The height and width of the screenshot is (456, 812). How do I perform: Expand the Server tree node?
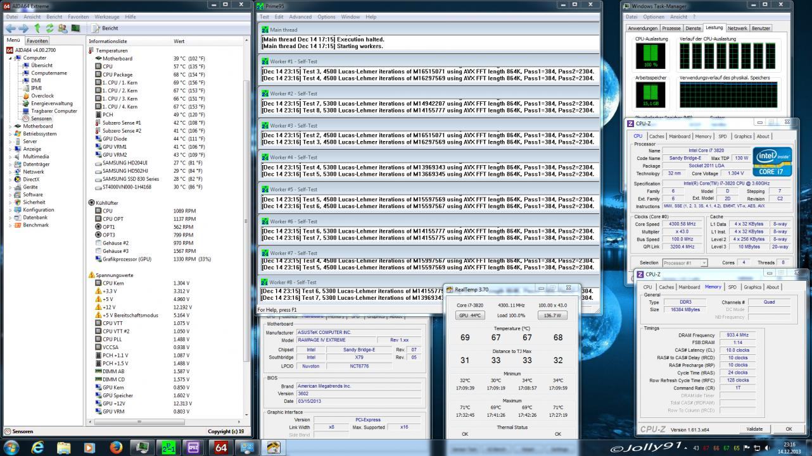10,141
